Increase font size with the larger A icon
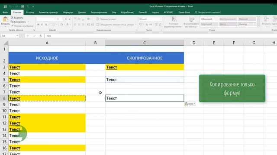 coord(66,19)
